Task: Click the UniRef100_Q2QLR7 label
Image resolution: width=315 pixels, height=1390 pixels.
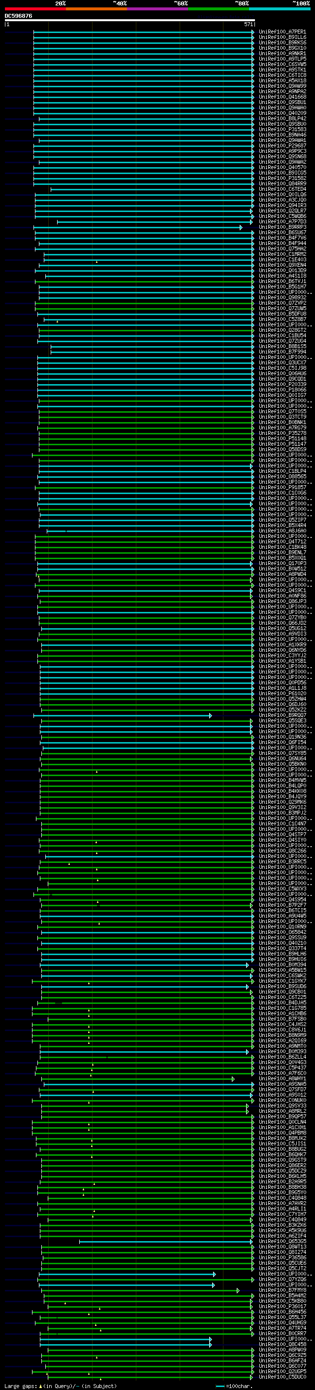Action: coord(283,211)
